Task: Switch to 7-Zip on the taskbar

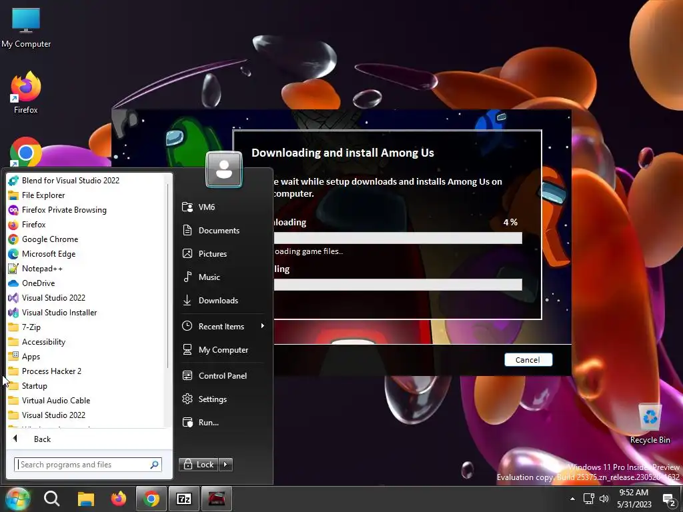Action: (184, 499)
